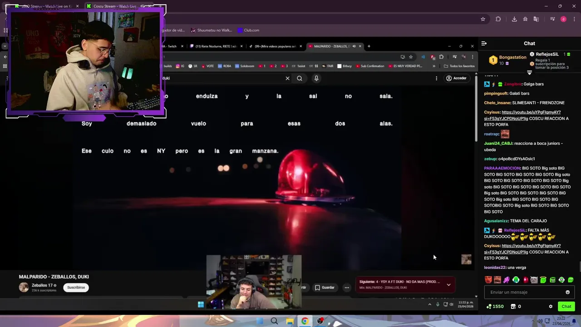Bookmark this page with the star icon
Viewport: 581px width, 327px height.
pos(410,57)
